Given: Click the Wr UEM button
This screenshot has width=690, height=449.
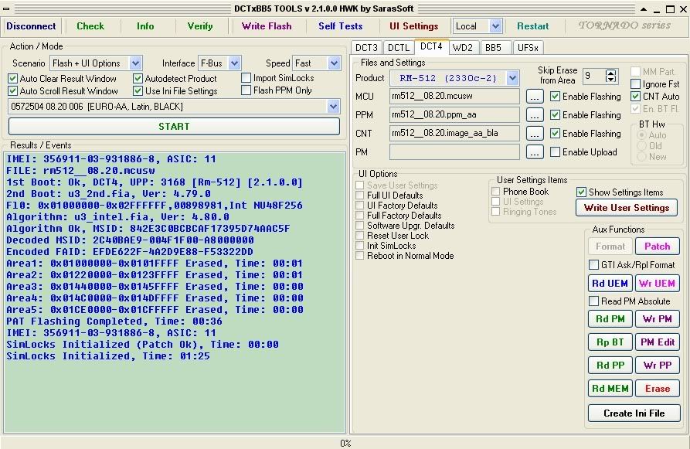Looking at the screenshot, I should [x=657, y=284].
